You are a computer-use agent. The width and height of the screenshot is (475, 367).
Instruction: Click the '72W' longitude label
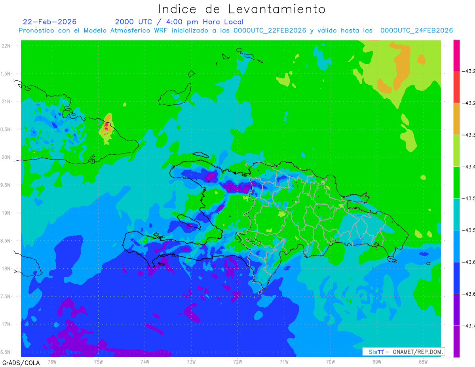pyautogui.click(x=237, y=361)
